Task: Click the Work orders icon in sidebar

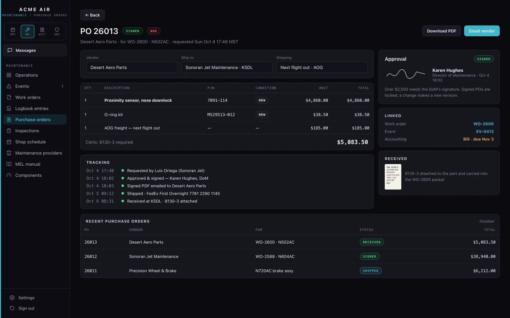Action: [x=9, y=97]
